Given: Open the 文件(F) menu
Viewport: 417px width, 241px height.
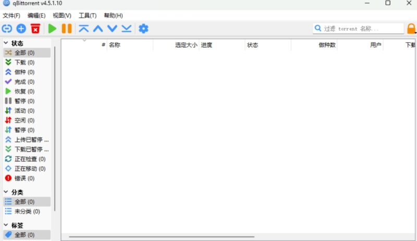Looking at the screenshot, I should click(11, 16).
